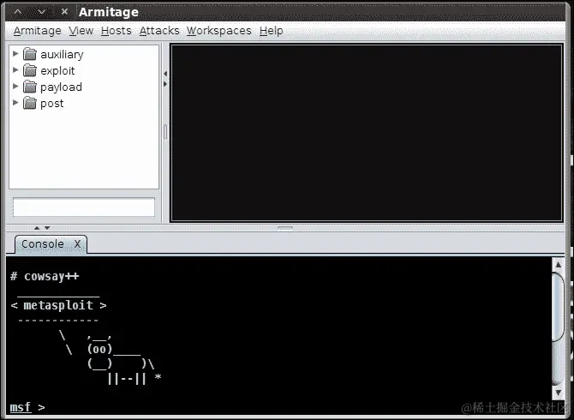Expand module panel with right splitter arrow
Image resolution: width=574 pixels, height=420 pixels.
click(x=165, y=84)
